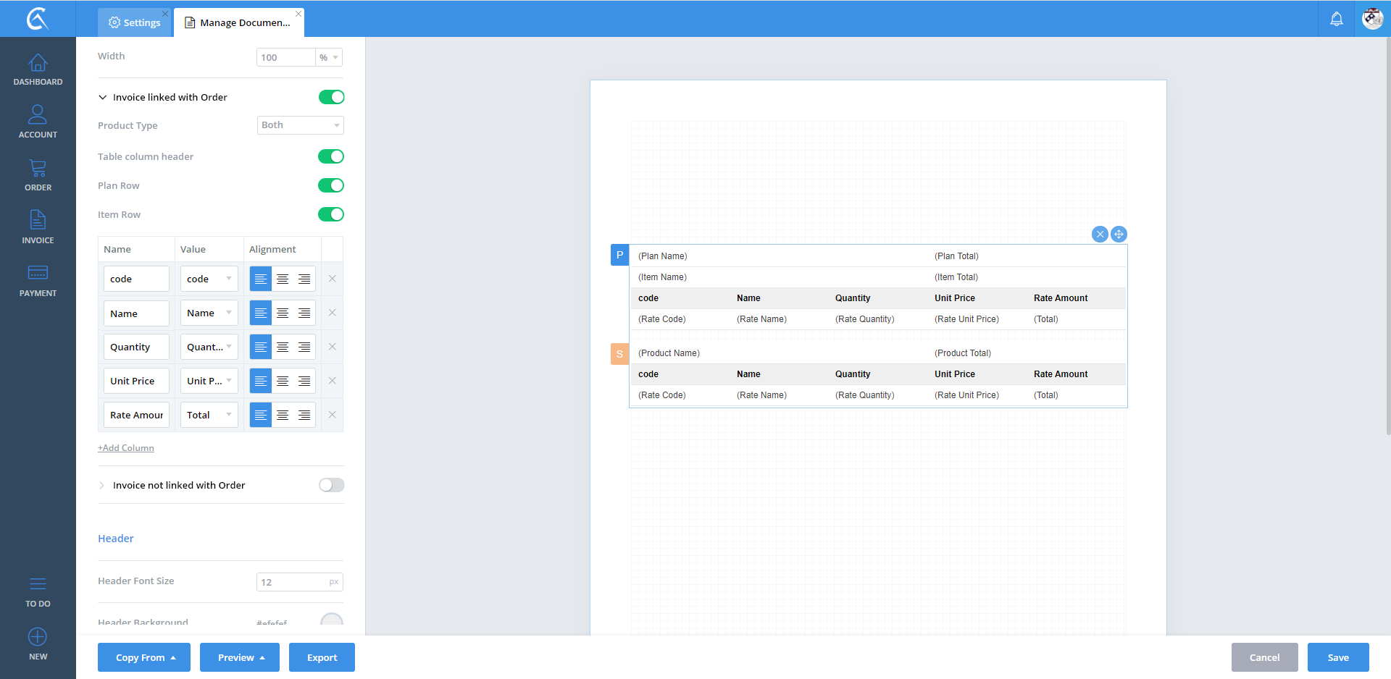Right-align the Rate Amount column
Screen dimensions: 1391x679
pos(304,415)
